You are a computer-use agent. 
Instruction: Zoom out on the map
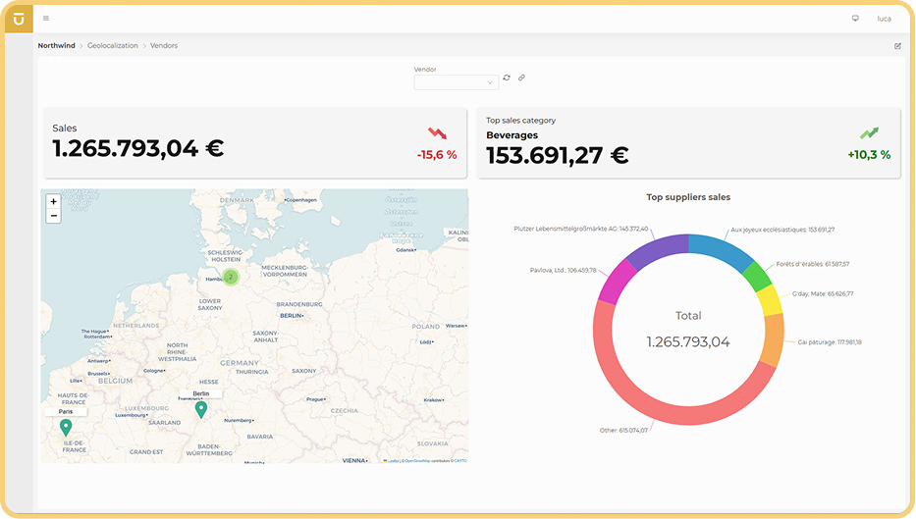point(53,215)
